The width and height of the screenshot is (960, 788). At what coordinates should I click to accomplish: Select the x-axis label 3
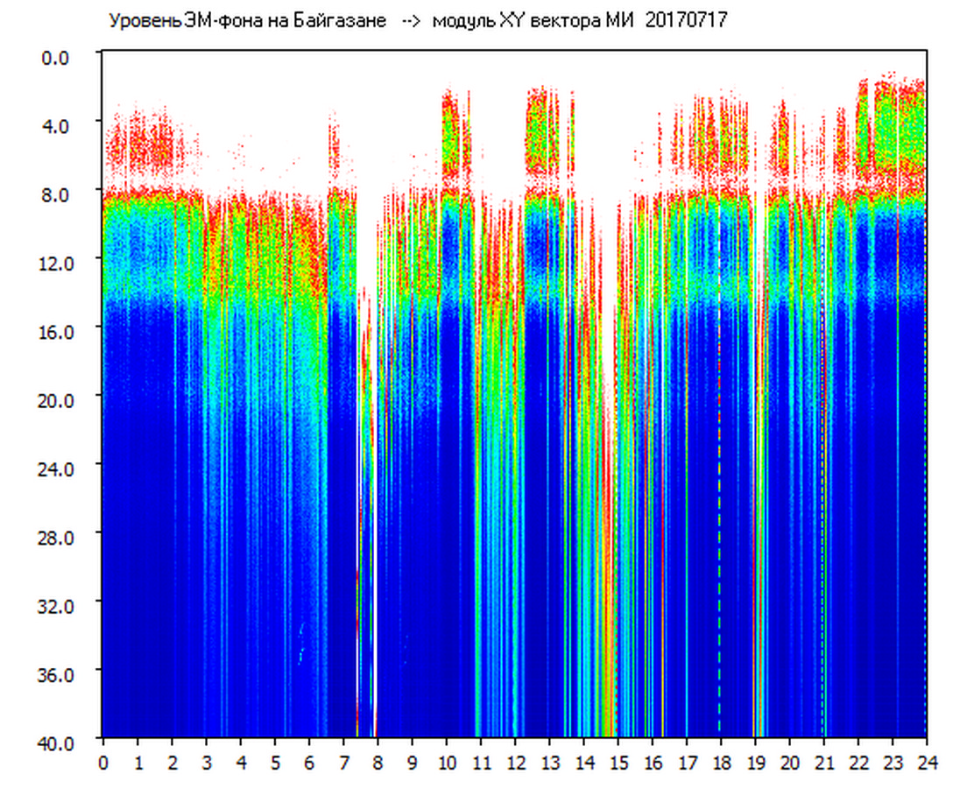tap(206, 763)
